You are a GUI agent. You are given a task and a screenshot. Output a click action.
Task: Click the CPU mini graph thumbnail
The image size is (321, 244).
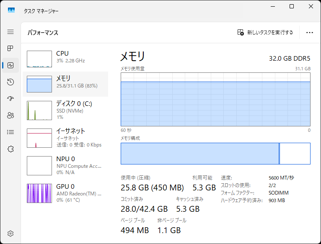(39, 59)
